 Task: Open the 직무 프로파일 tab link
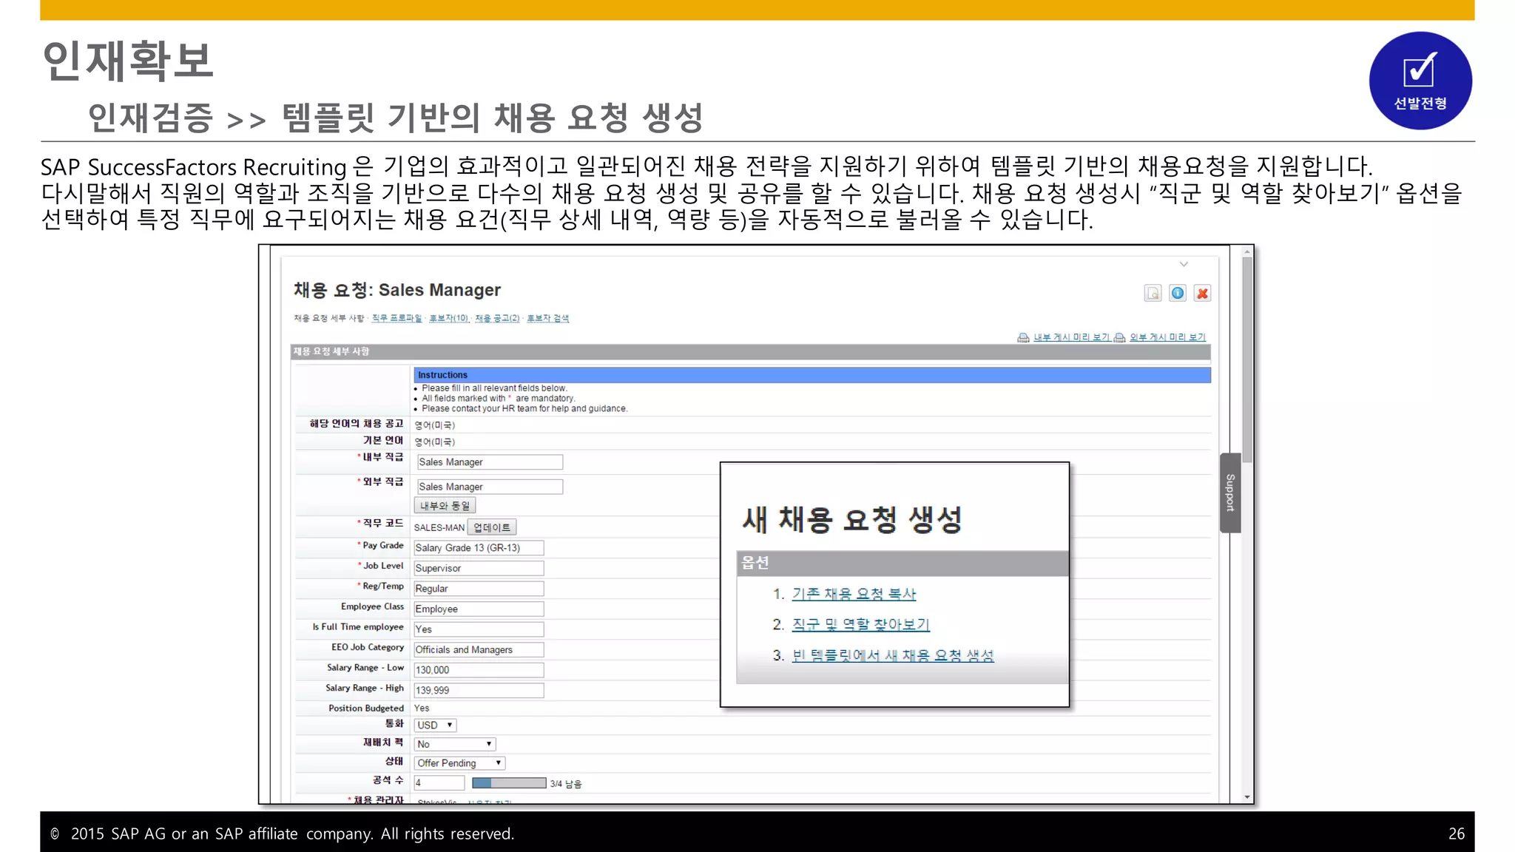coord(397,318)
